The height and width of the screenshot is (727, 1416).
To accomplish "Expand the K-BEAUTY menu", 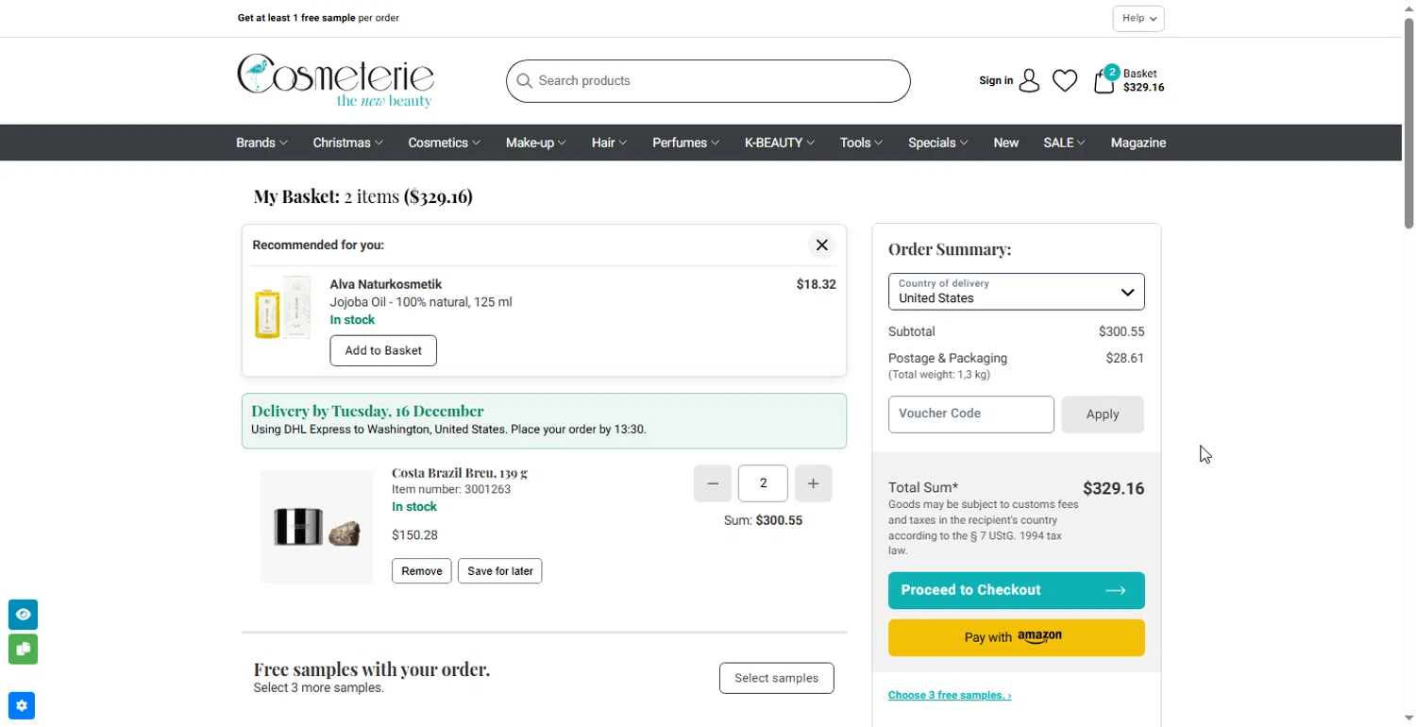I will [779, 143].
